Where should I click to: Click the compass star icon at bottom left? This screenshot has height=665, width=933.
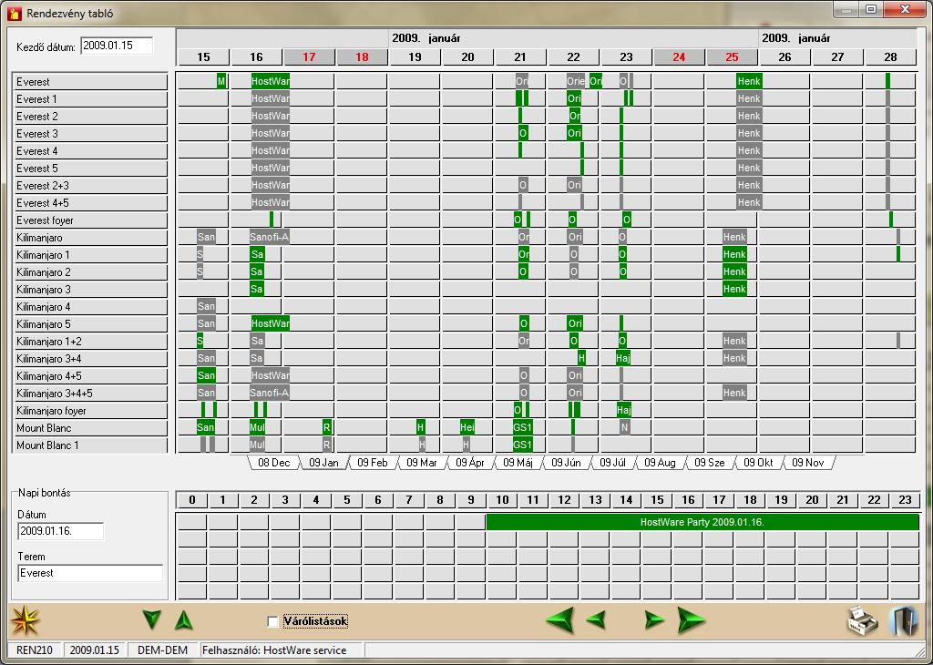coord(25,621)
